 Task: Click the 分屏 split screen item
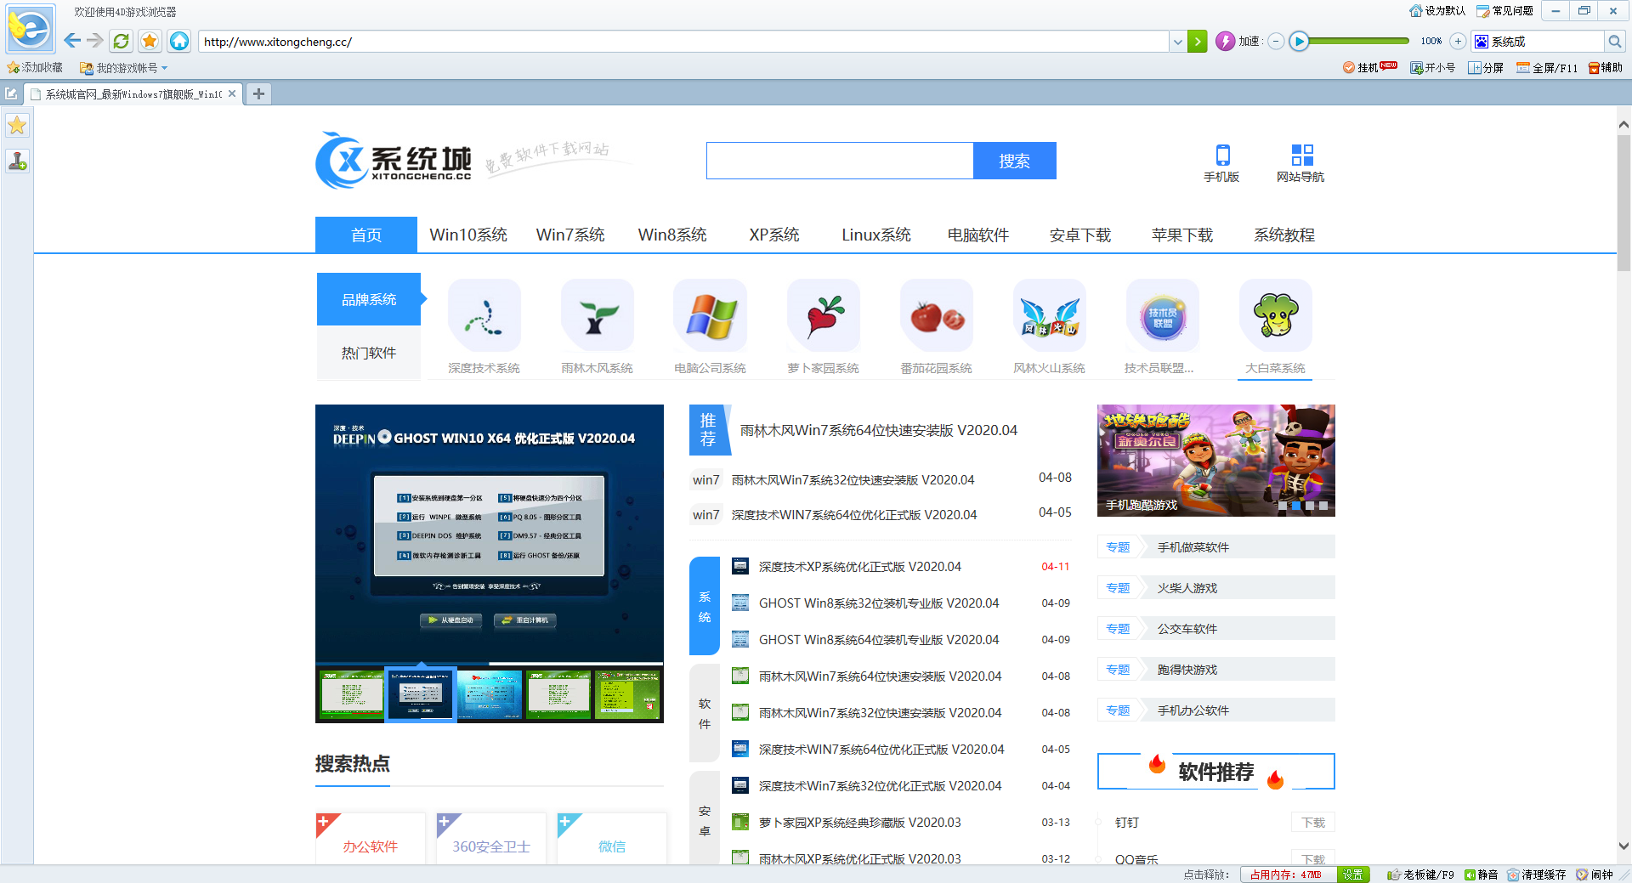(x=1486, y=67)
